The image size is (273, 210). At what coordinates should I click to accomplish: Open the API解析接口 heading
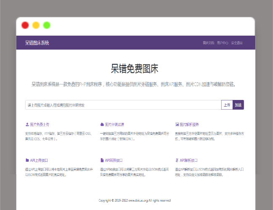pyautogui.click(x=189, y=160)
